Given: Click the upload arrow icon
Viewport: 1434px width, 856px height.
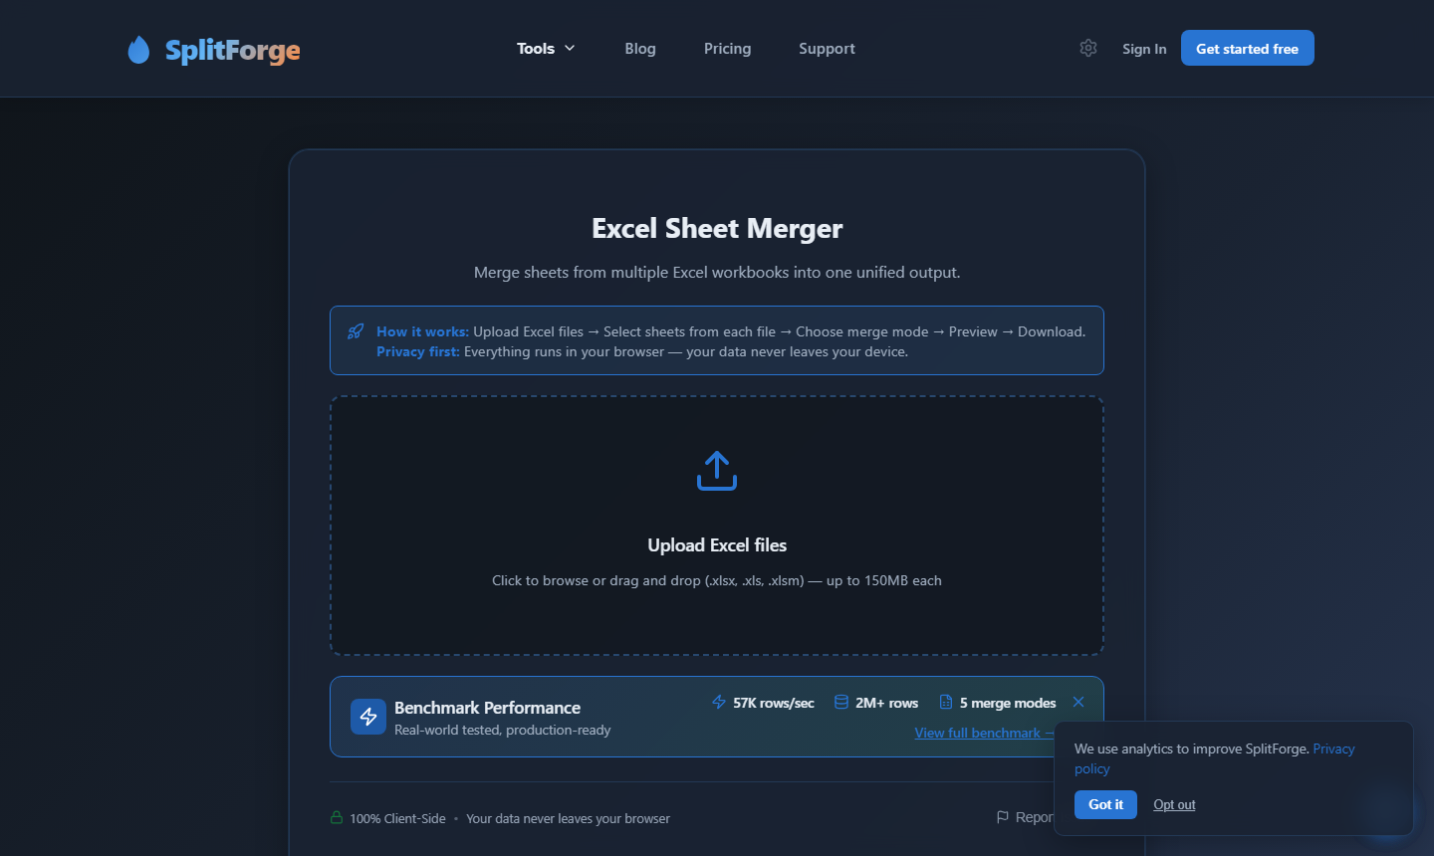Looking at the screenshot, I should (x=717, y=471).
